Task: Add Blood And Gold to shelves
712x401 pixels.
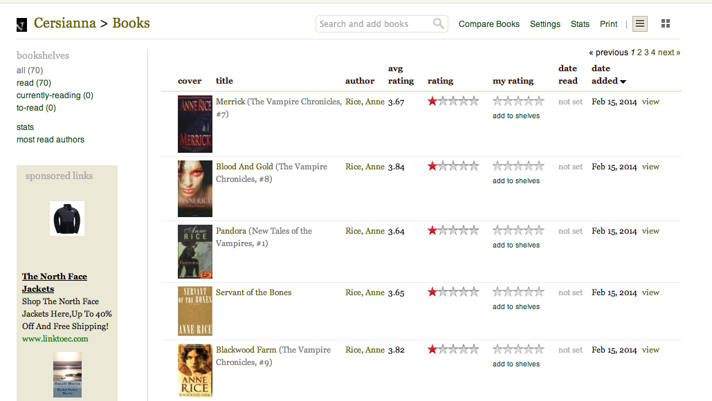Action: click(x=516, y=180)
